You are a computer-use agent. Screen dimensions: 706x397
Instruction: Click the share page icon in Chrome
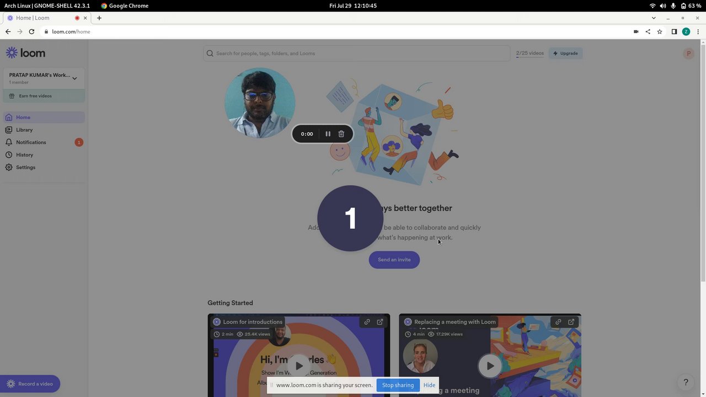click(x=648, y=31)
